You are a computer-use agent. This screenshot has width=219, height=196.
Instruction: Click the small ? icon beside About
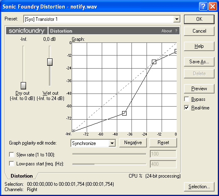(x=176, y=31)
